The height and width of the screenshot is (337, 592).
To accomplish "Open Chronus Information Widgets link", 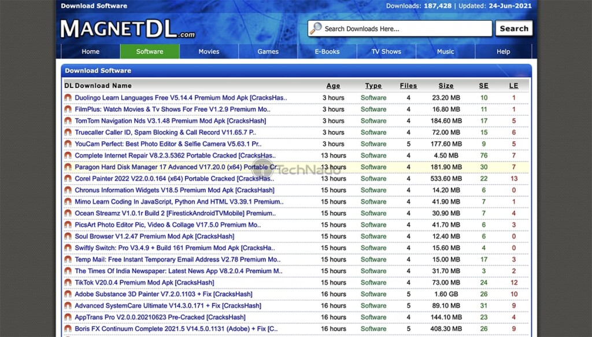I will (x=175, y=190).
